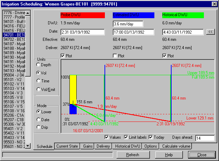Open the Historical DWU tab

tap(128, 146)
